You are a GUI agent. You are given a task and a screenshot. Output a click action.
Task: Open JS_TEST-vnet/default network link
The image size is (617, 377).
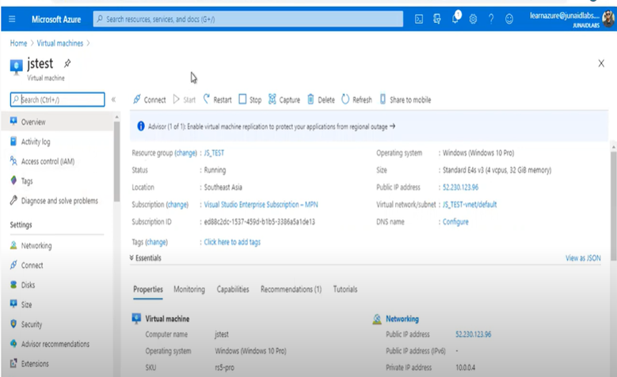coord(470,204)
